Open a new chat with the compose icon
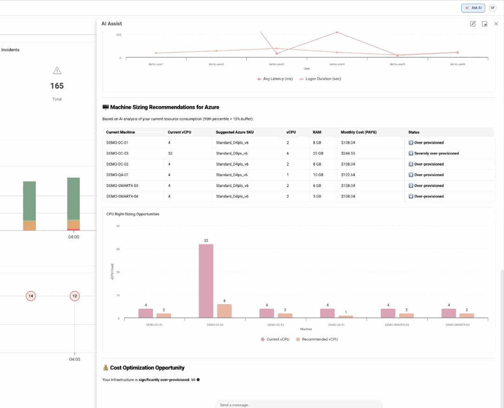This screenshot has height=408, width=504. (x=473, y=23)
